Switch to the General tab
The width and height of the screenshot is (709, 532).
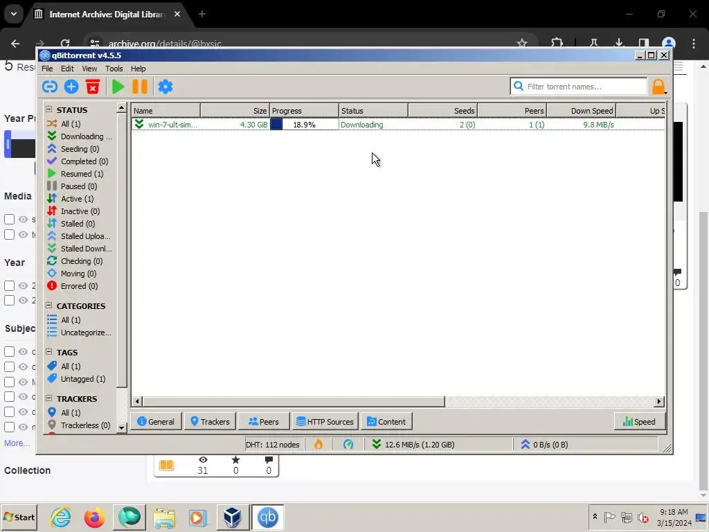(156, 422)
